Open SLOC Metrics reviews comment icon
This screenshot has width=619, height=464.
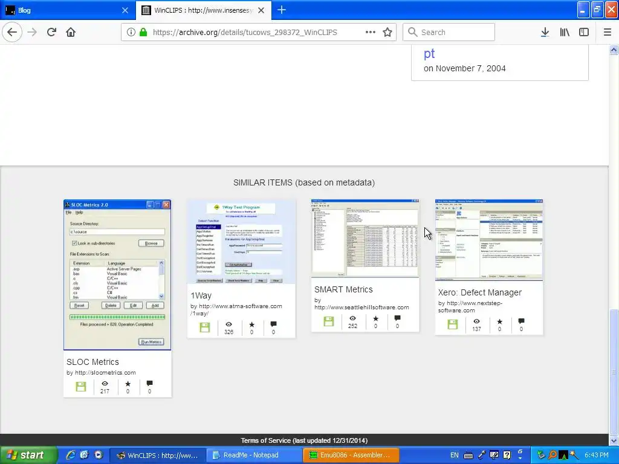pyautogui.click(x=149, y=383)
